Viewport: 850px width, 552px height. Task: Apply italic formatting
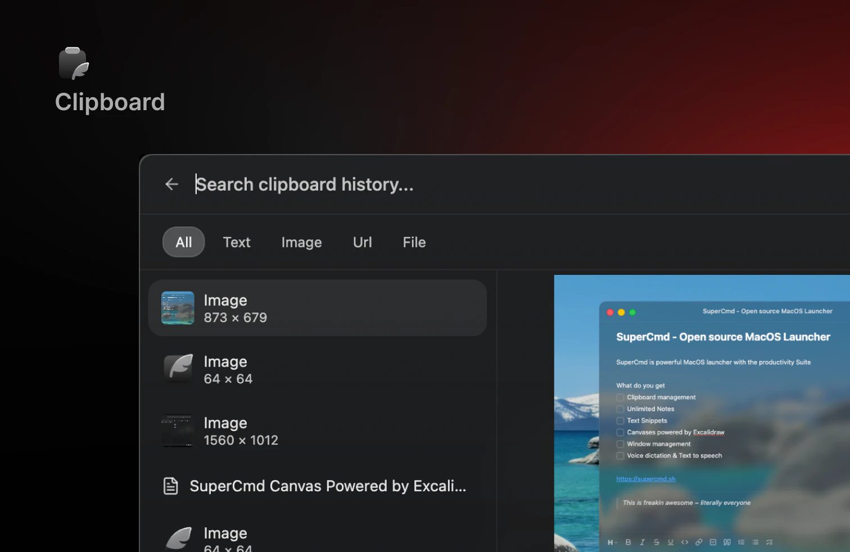(643, 542)
